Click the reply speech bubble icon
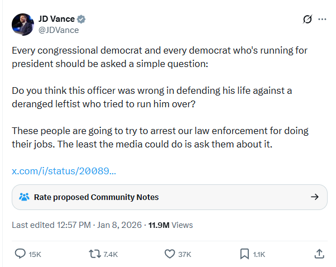Screen dimensions: 336x267 pos(20,254)
